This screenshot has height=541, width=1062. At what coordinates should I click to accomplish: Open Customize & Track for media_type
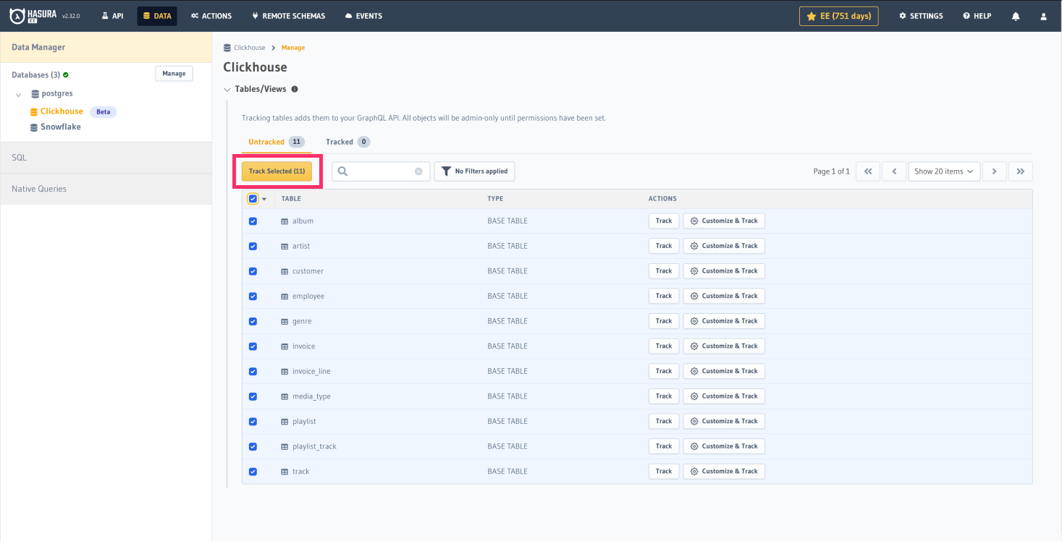point(724,396)
